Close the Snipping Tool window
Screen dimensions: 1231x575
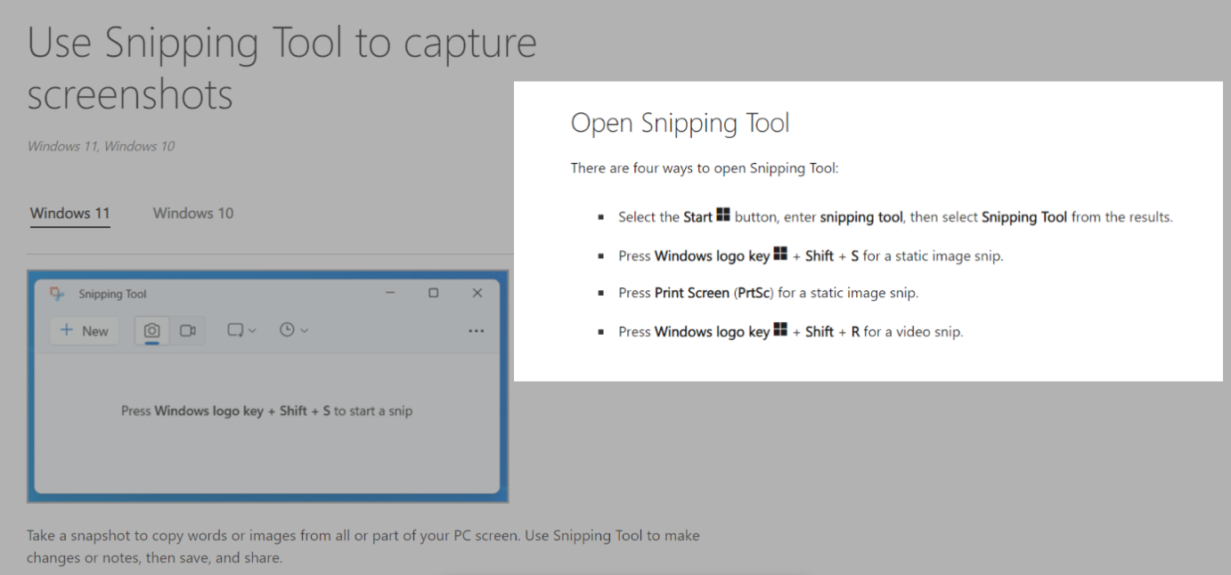(x=477, y=293)
